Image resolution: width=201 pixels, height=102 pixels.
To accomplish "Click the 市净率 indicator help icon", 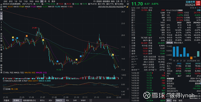I will tap(4, 89).
